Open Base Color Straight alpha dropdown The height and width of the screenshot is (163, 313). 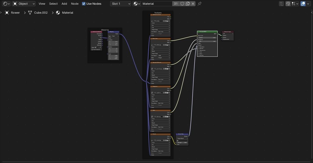click(164, 58)
